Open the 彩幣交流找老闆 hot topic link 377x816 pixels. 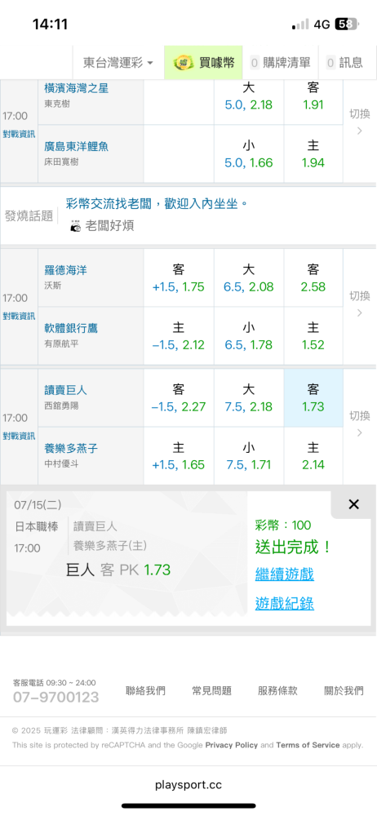coord(157,203)
